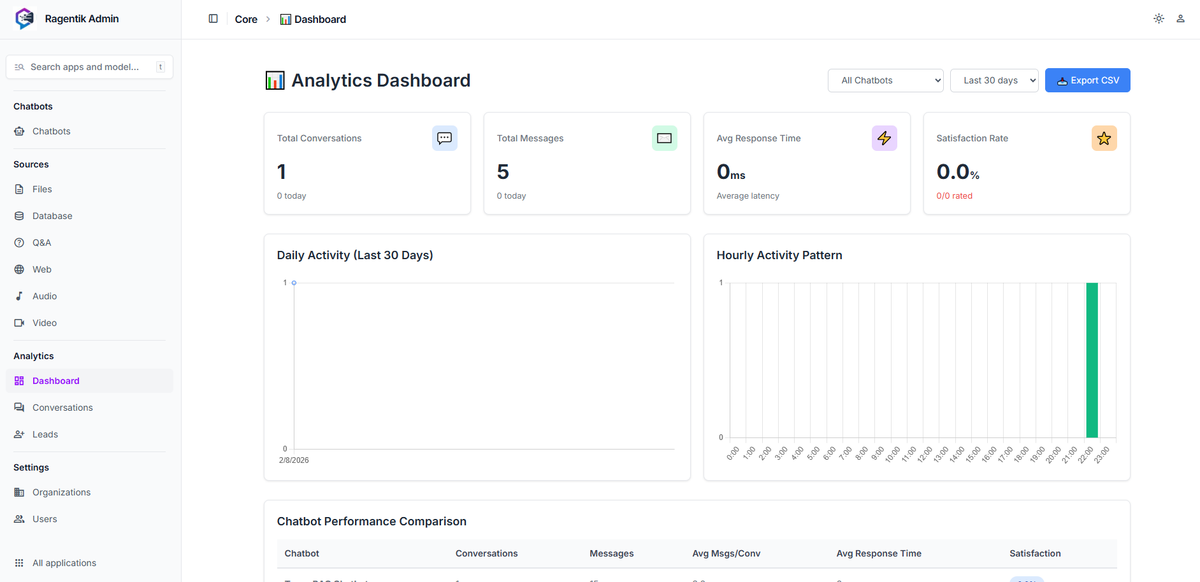
Task: Open the Leads page icon
Action: [19, 434]
